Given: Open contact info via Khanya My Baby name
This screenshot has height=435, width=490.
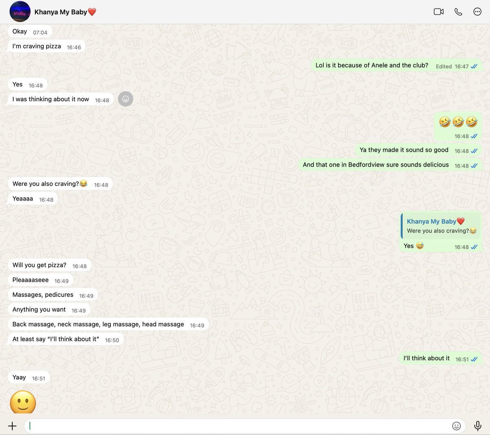Looking at the screenshot, I should point(65,12).
